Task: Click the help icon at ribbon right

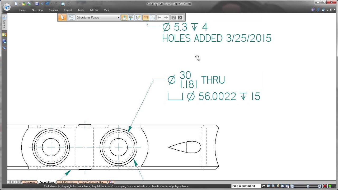Action: pos(313,10)
